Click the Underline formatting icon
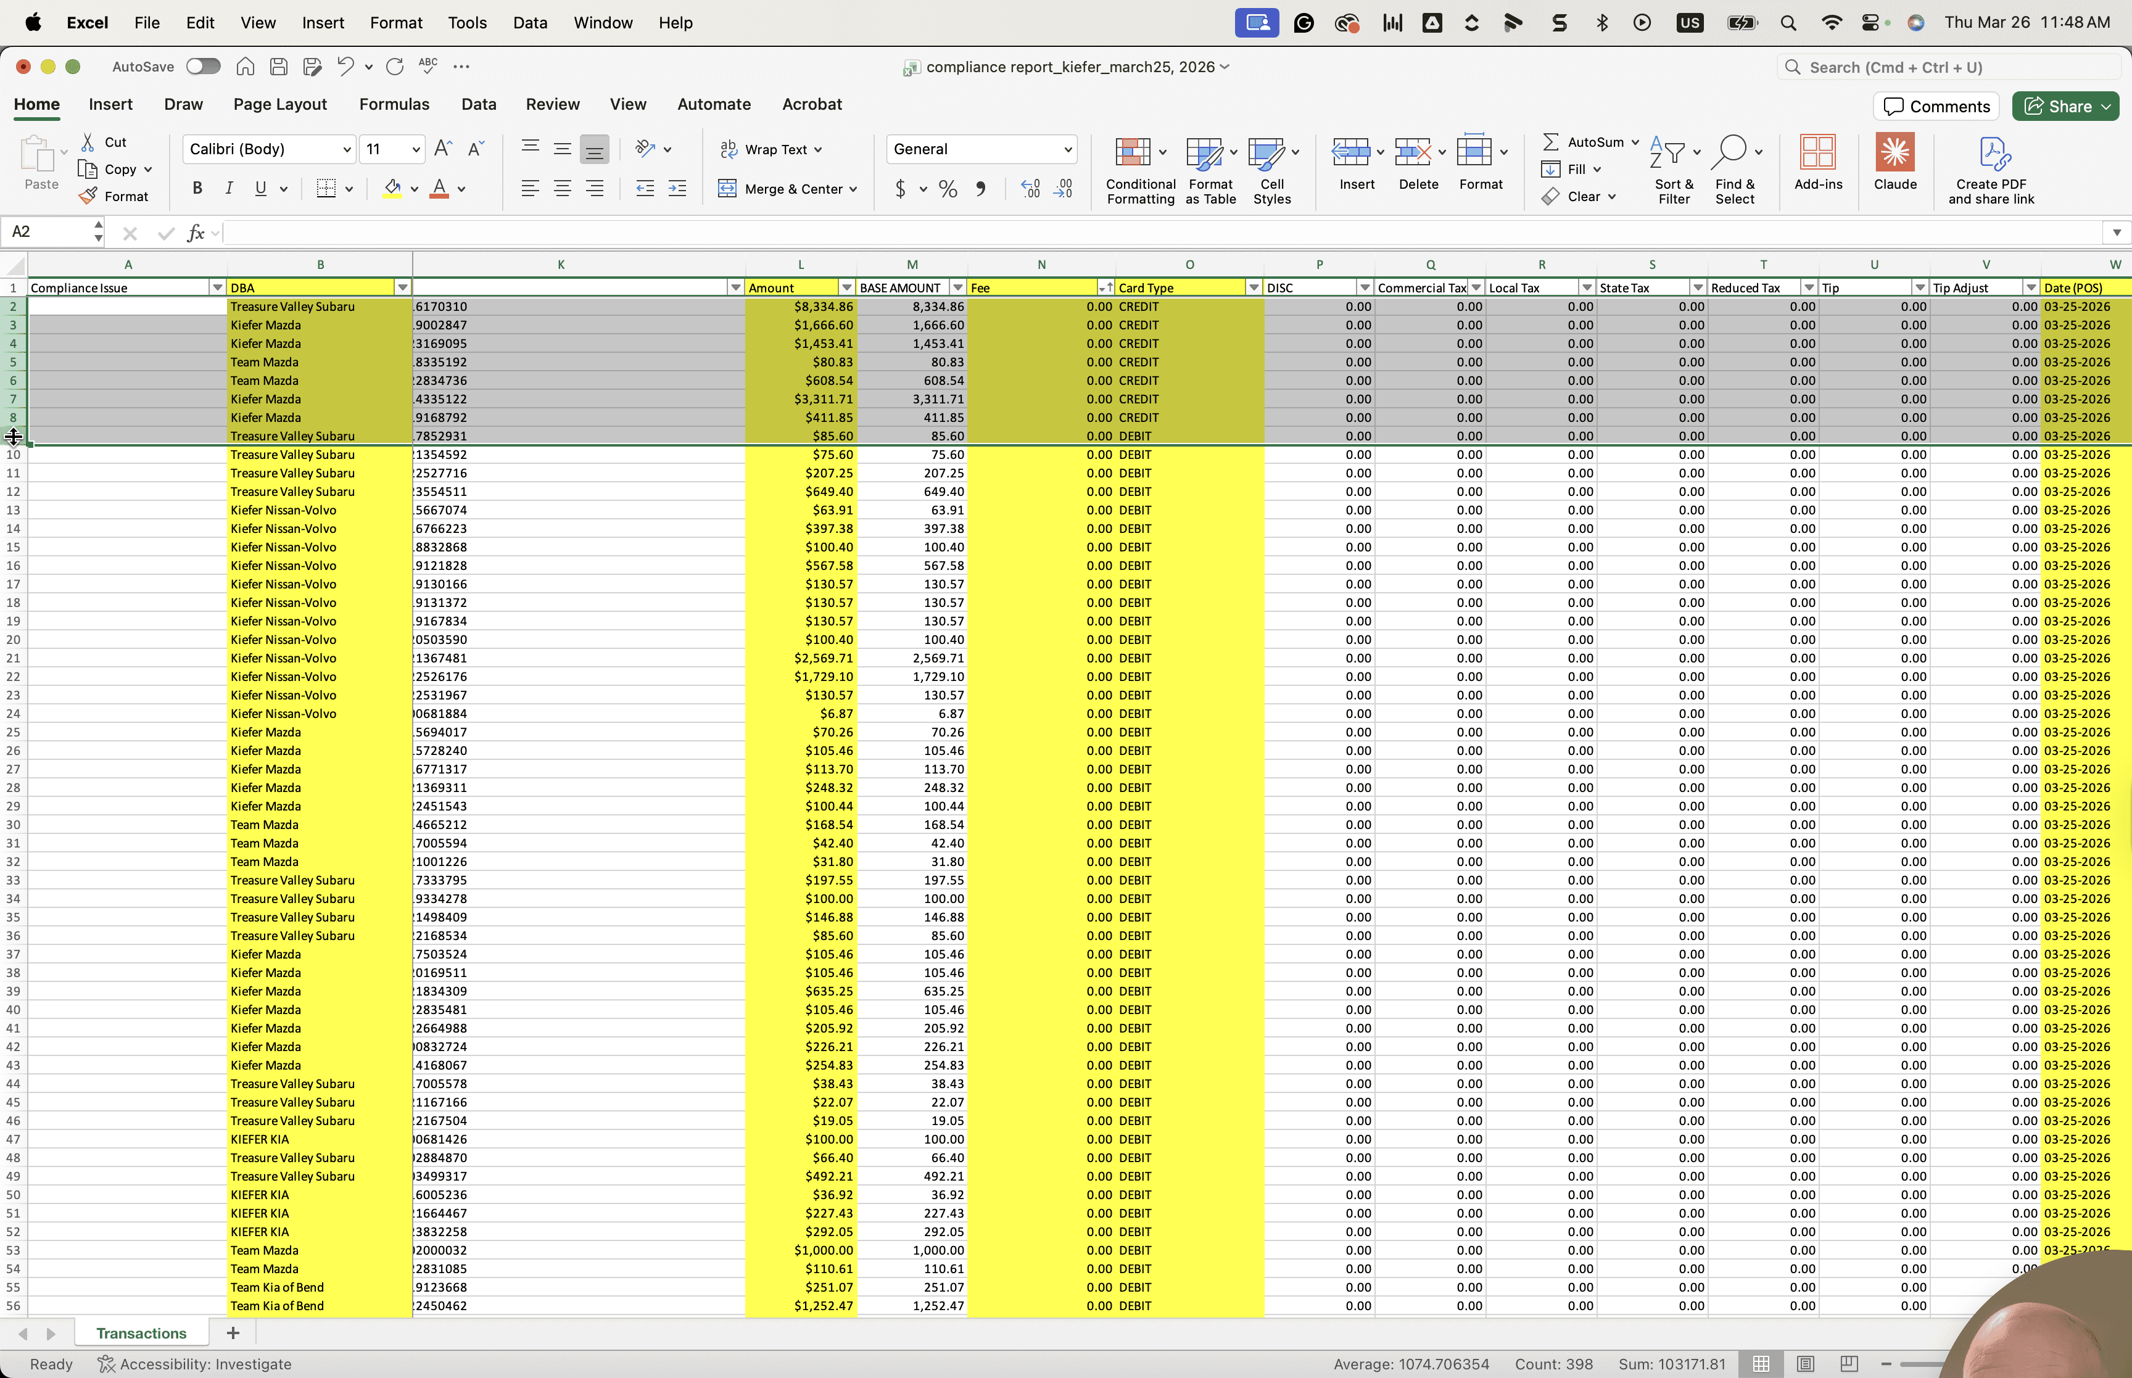Image resolution: width=2132 pixels, height=1378 pixels. 260,188
